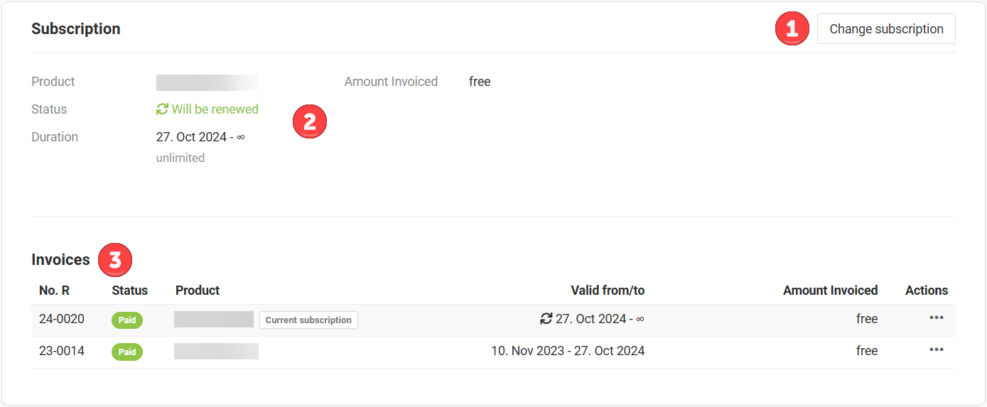Click red annotation marker number 1
987x407 pixels.
pyautogui.click(x=792, y=29)
